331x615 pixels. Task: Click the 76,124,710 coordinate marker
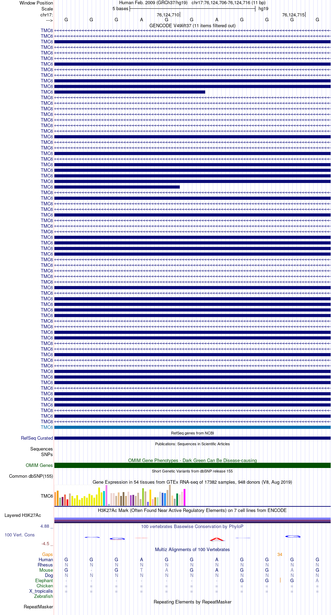[x=168, y=15]
